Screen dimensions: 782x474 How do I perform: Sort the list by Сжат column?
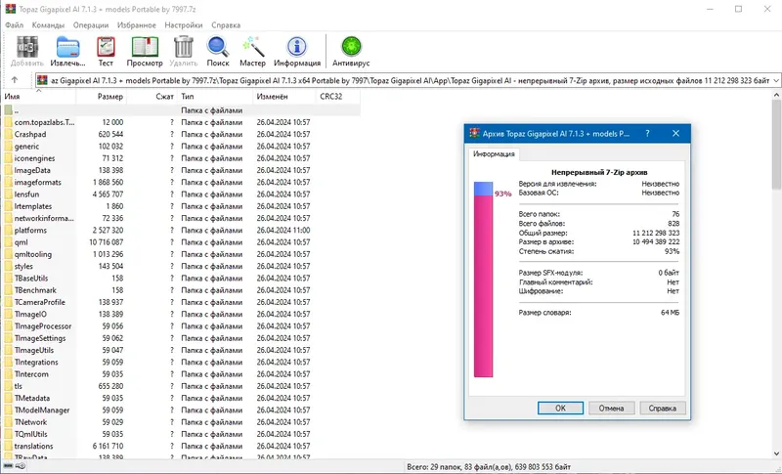point(152,97)
